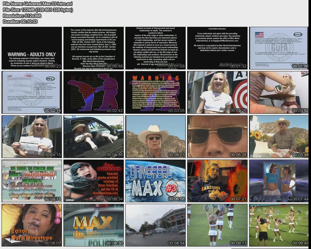Click the thumbnail timestamped 00:00:23
311x249 pixels.
(31, 48)
